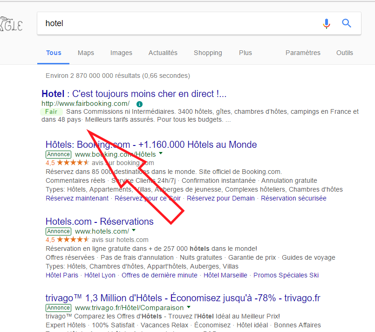Click 'Bonnes Affaires' text in trivago ad
This screenshot has width=375, height=332.
297,325
